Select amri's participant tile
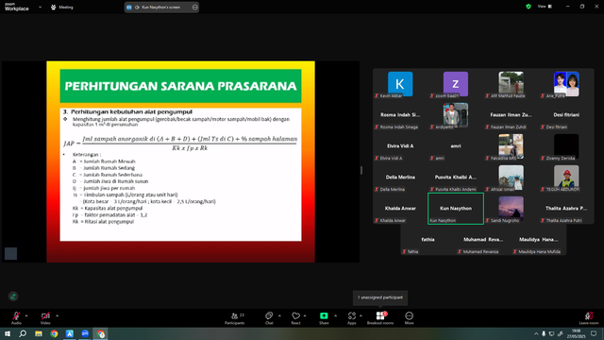Screen dimensions: 604x340 coord(456,146)
